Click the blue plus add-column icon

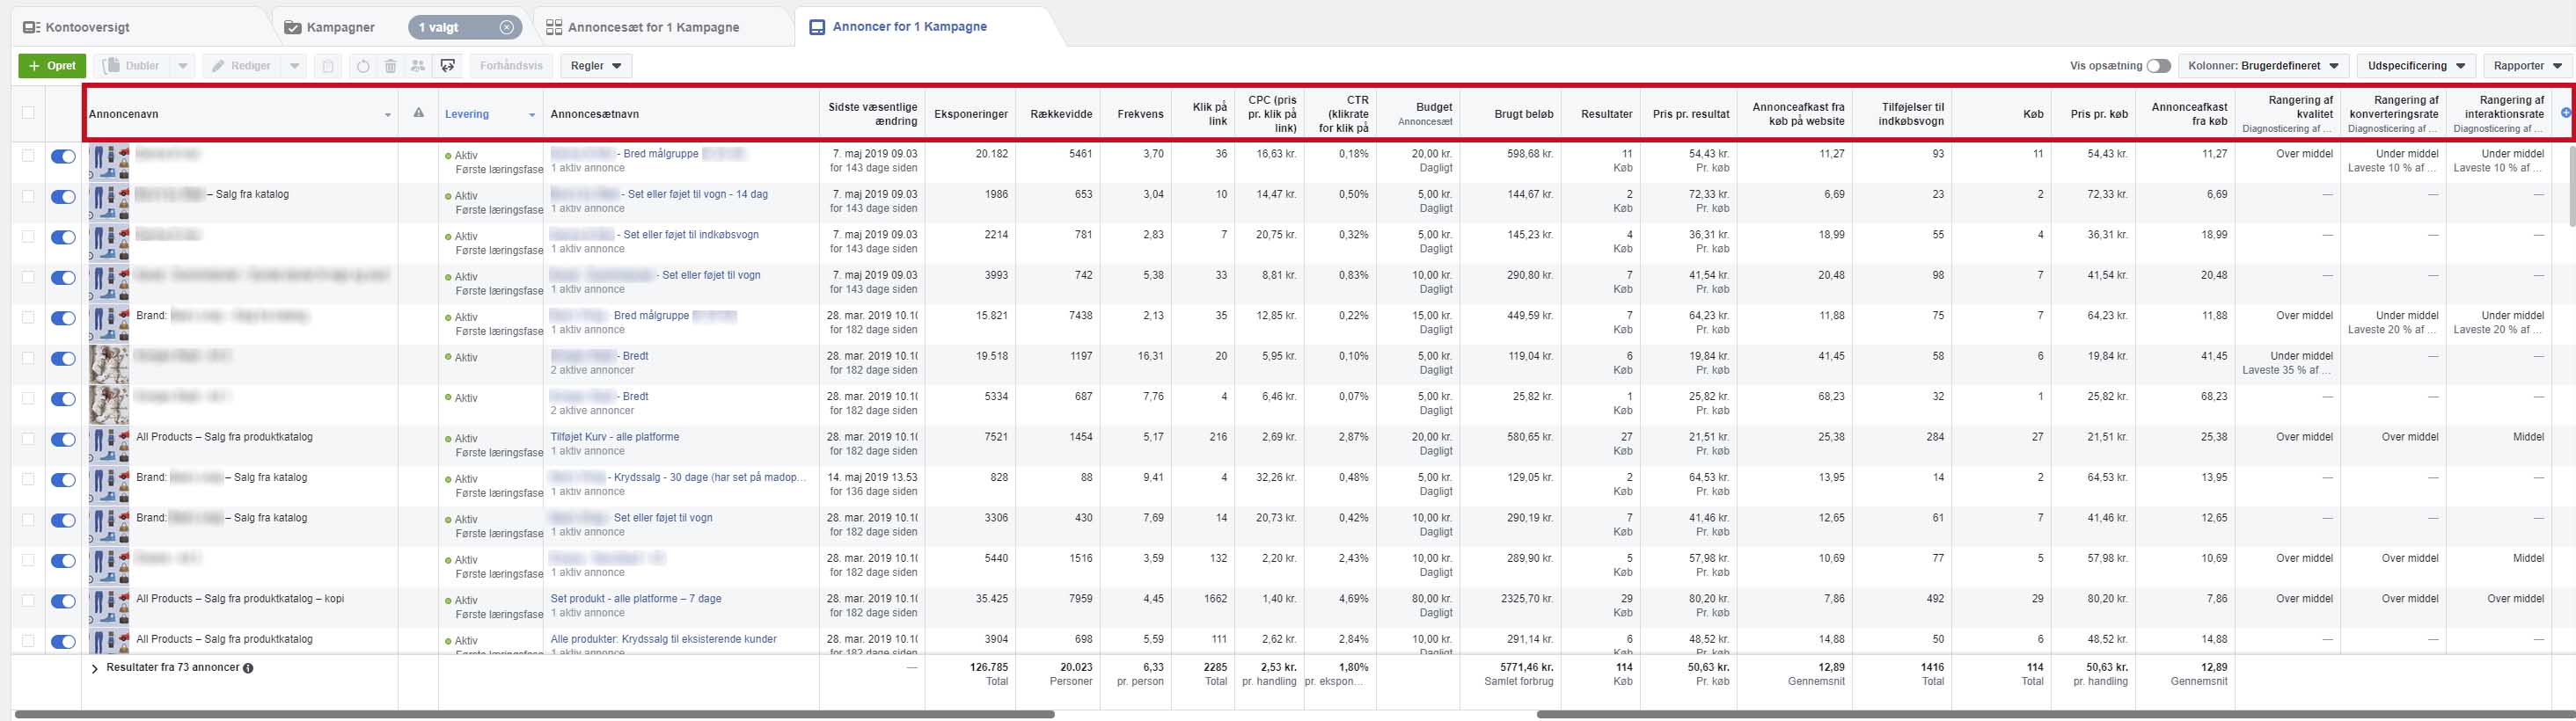coord(2565,113)
